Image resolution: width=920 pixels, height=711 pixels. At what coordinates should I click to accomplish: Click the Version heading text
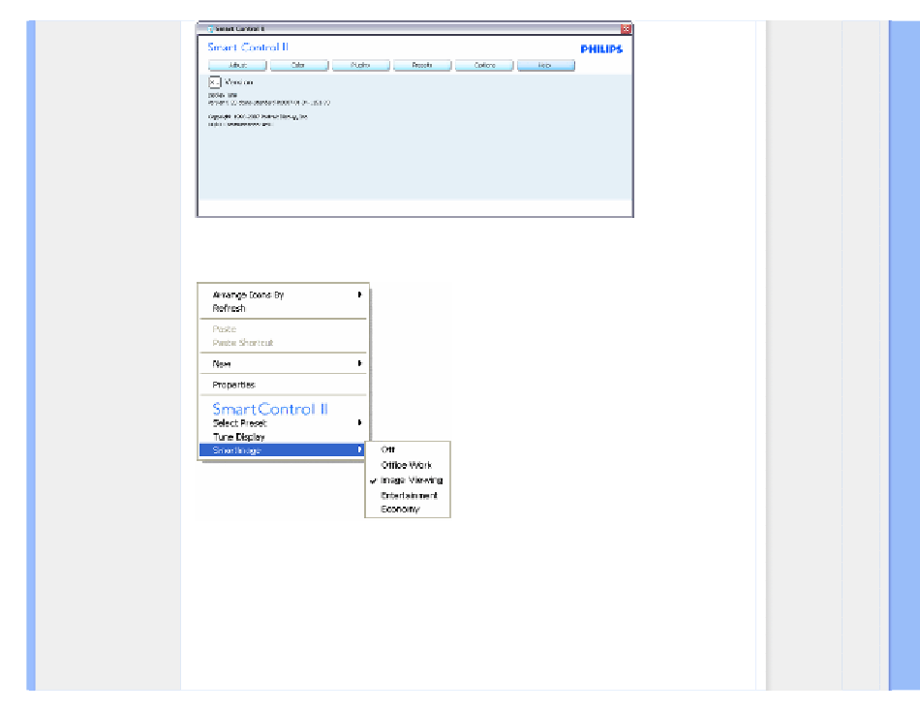point(239,82)
